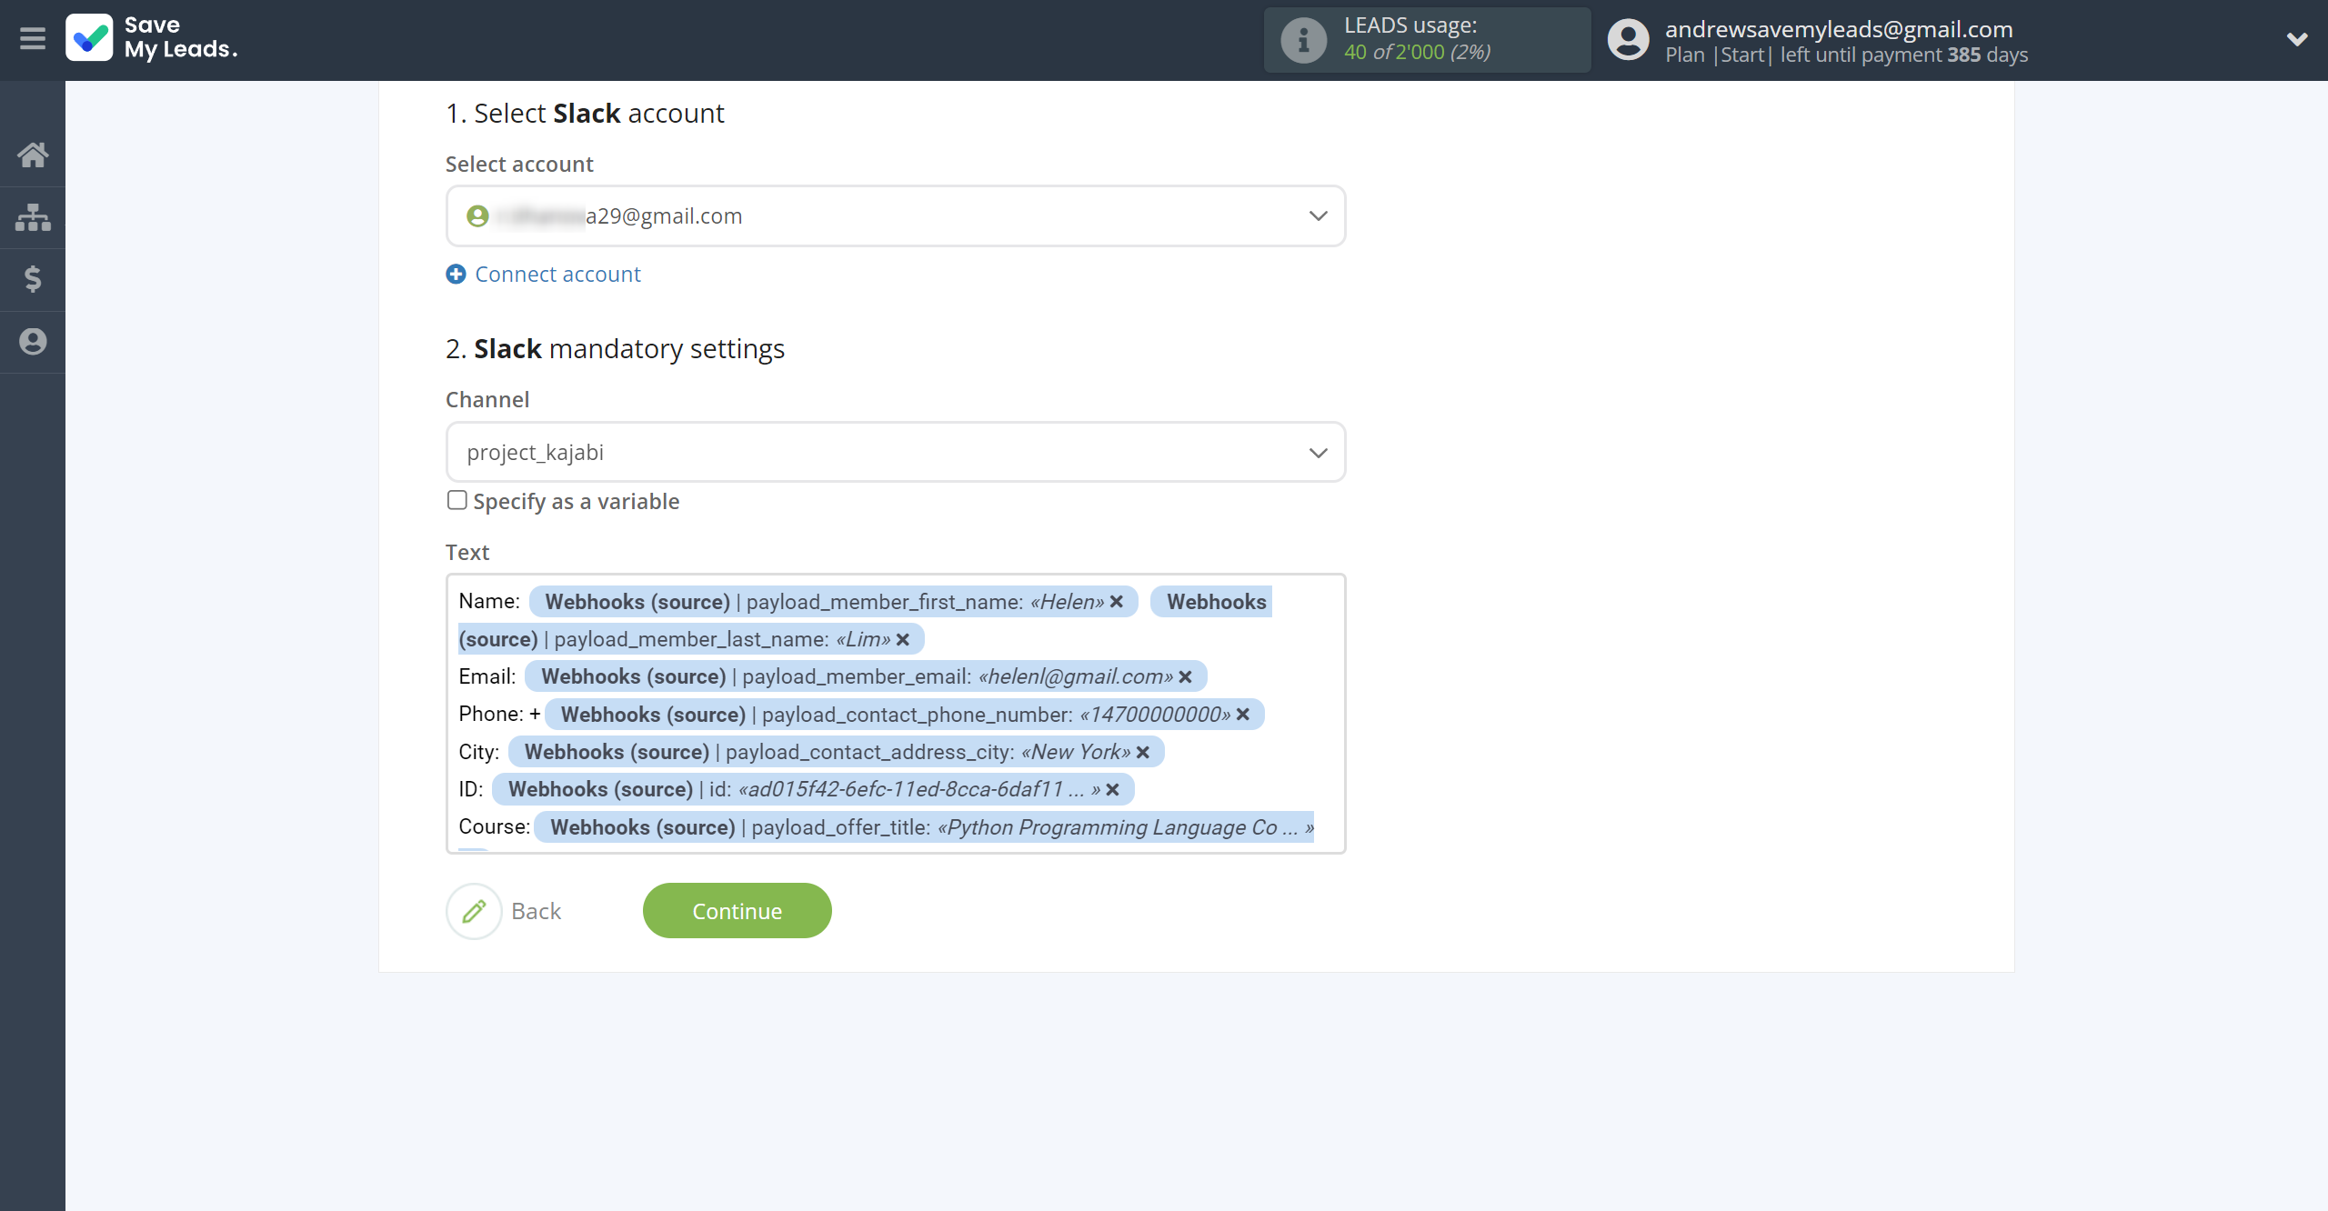
Task: Click the 'Name:' label in Text field
Action: 489,601
